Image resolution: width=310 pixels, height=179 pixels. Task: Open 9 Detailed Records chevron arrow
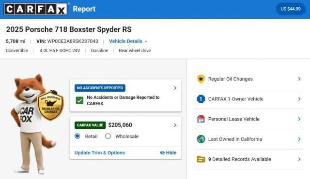click(x=299, y=159)
